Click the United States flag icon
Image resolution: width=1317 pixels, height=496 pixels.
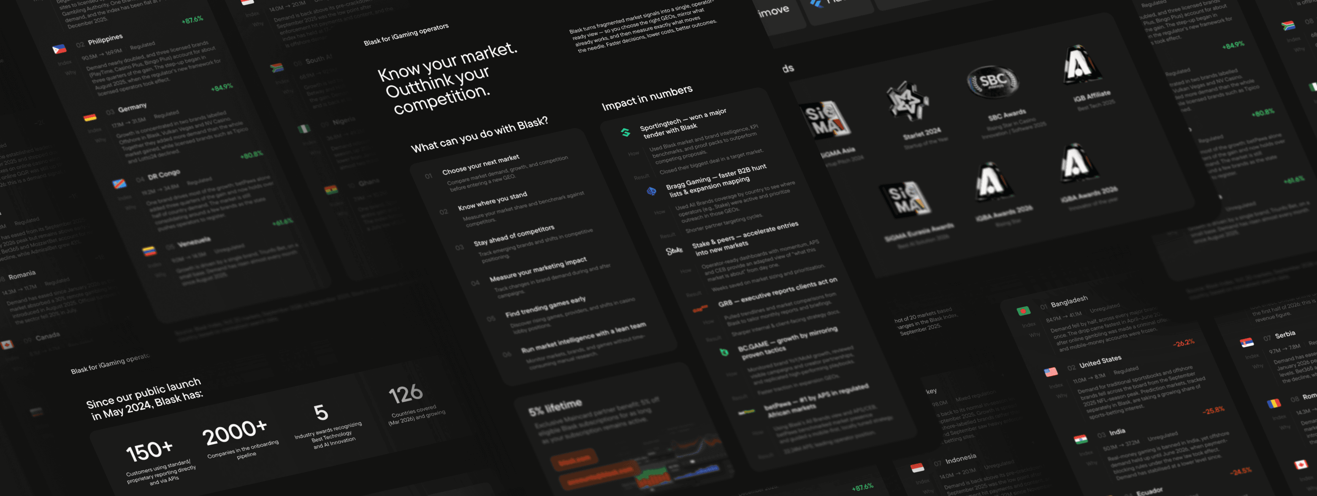pyautogui.click(x=1051, y=372)
